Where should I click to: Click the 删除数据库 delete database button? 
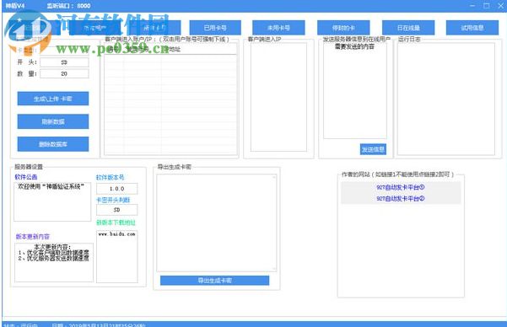click(53, 144)
